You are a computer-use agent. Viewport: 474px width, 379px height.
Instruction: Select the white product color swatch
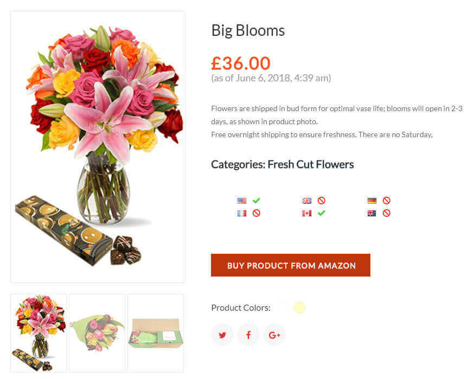click(x=283, y=307)
